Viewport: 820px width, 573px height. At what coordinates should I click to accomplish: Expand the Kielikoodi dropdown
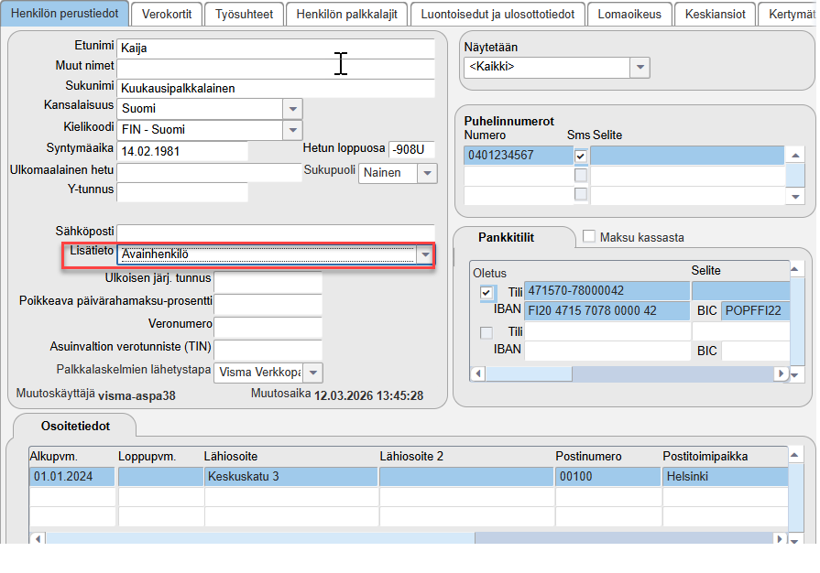point(293,130)
